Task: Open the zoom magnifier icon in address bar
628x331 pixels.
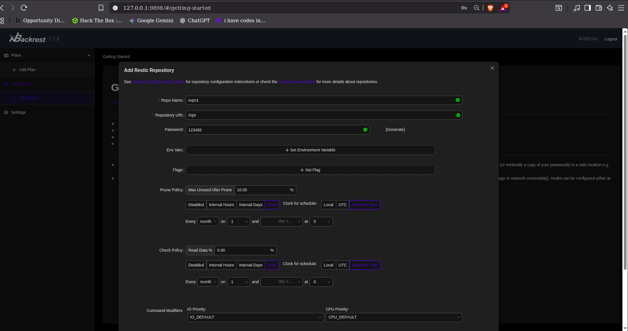Action: (x=476, y=8)
